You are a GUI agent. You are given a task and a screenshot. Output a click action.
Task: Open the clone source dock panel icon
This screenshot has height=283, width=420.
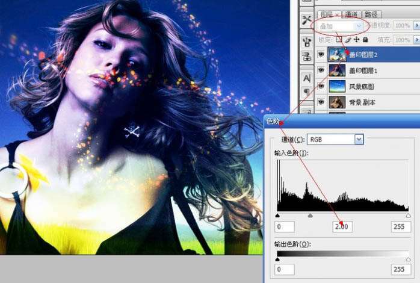307,57
